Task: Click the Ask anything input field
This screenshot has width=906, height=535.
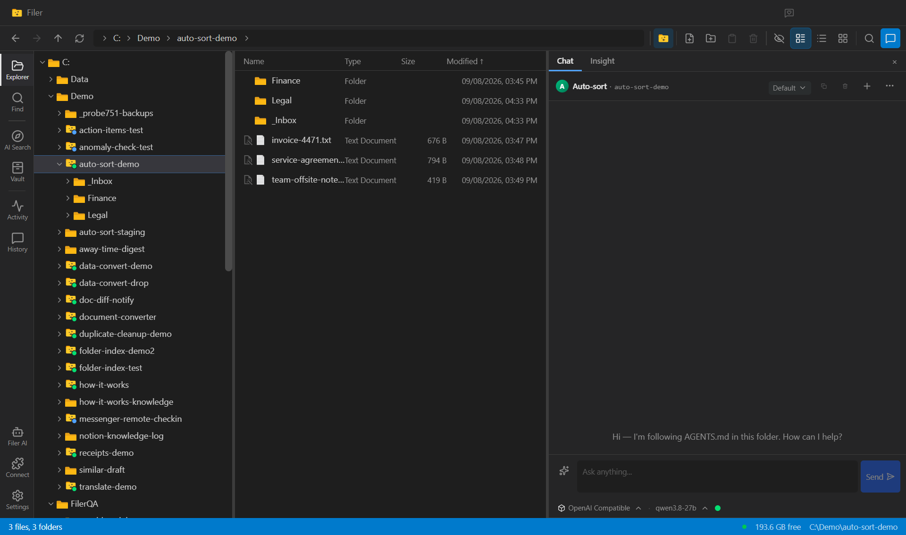Action: click(x=717, y=476)
